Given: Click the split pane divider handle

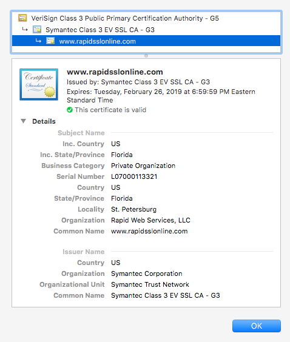Looking at the screenshot, I should pyautogui.click(x=146, y=56).
